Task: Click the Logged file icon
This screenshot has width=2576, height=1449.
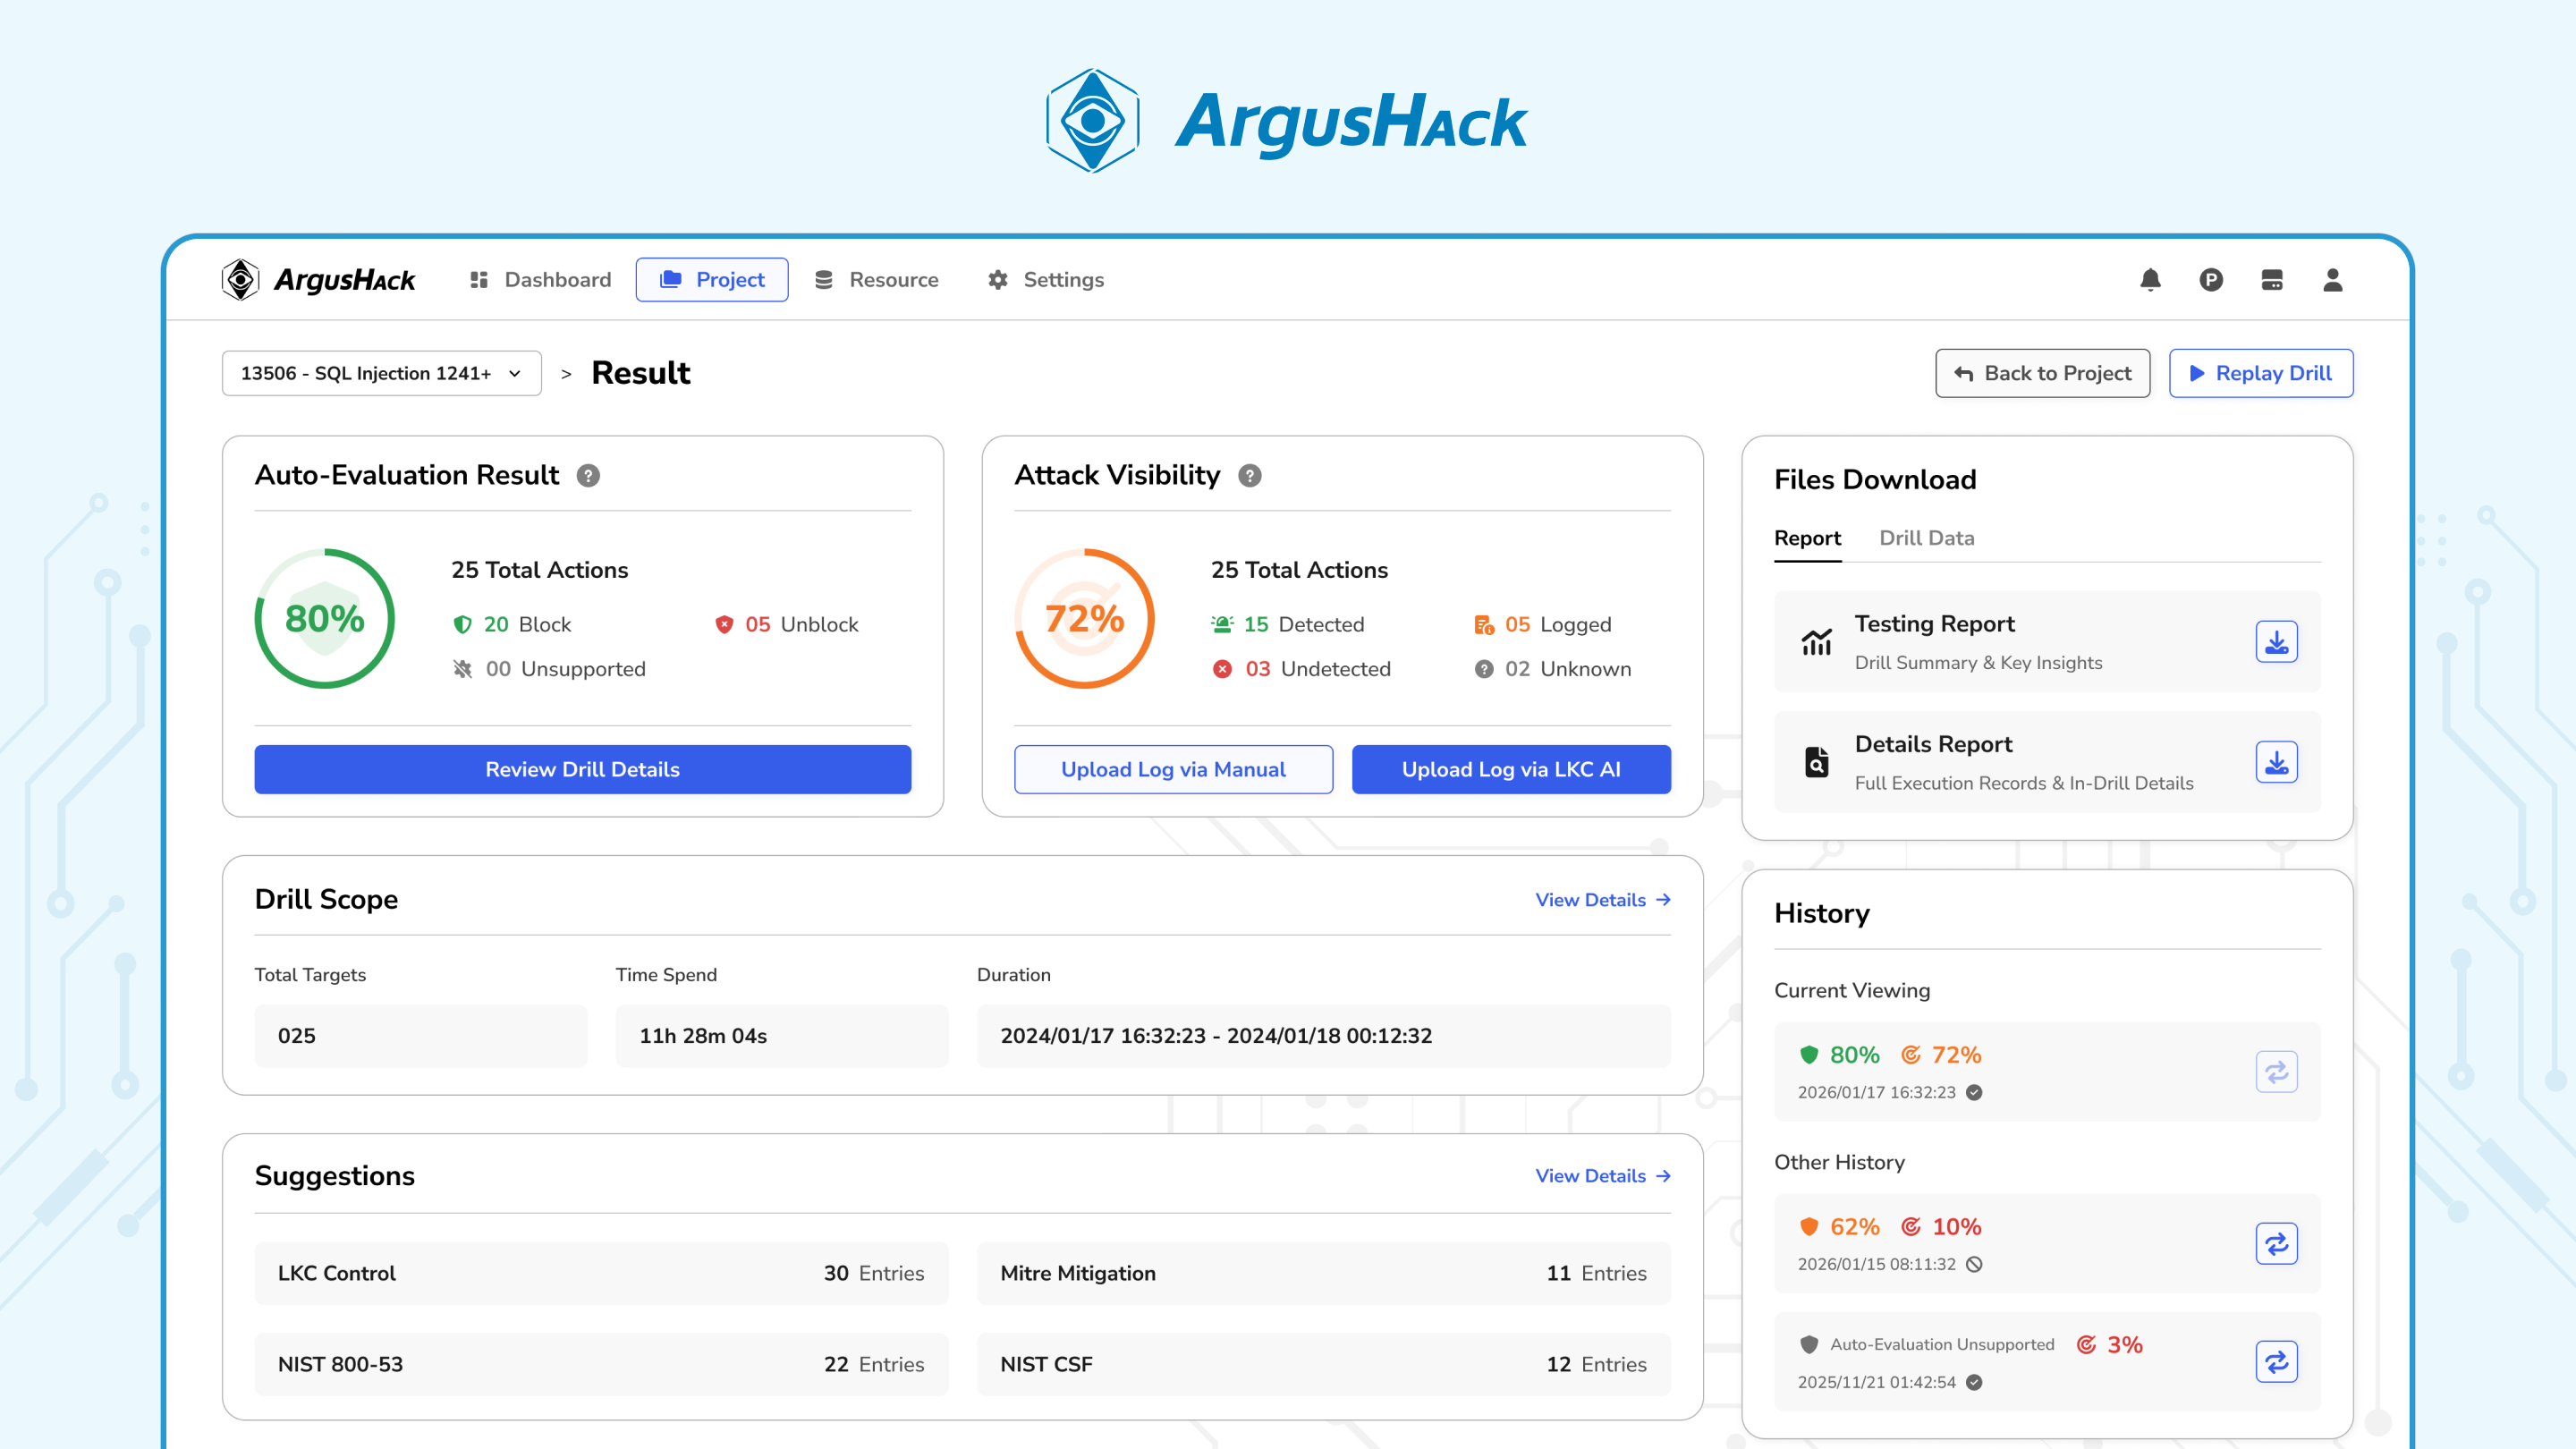Action: click(x=1484, y=625)
